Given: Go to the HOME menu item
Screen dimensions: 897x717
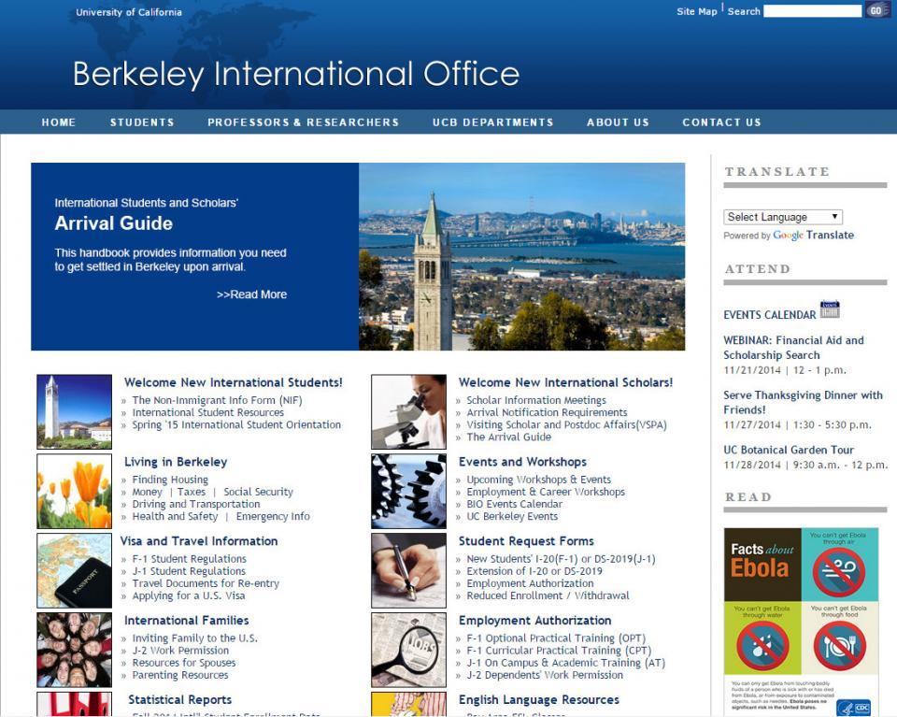Looking at the screenshot, I should [x=58, y=122].
